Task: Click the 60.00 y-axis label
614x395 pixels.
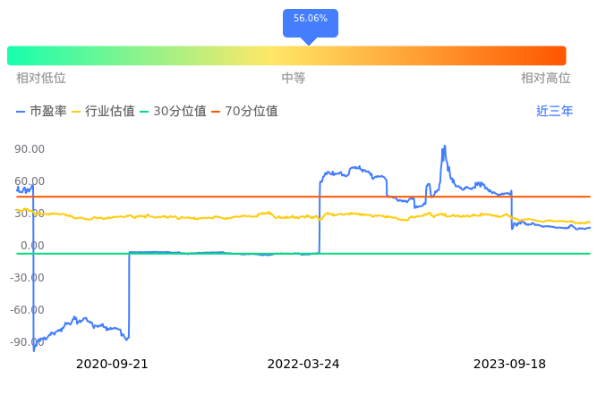Action: [30, 181]
